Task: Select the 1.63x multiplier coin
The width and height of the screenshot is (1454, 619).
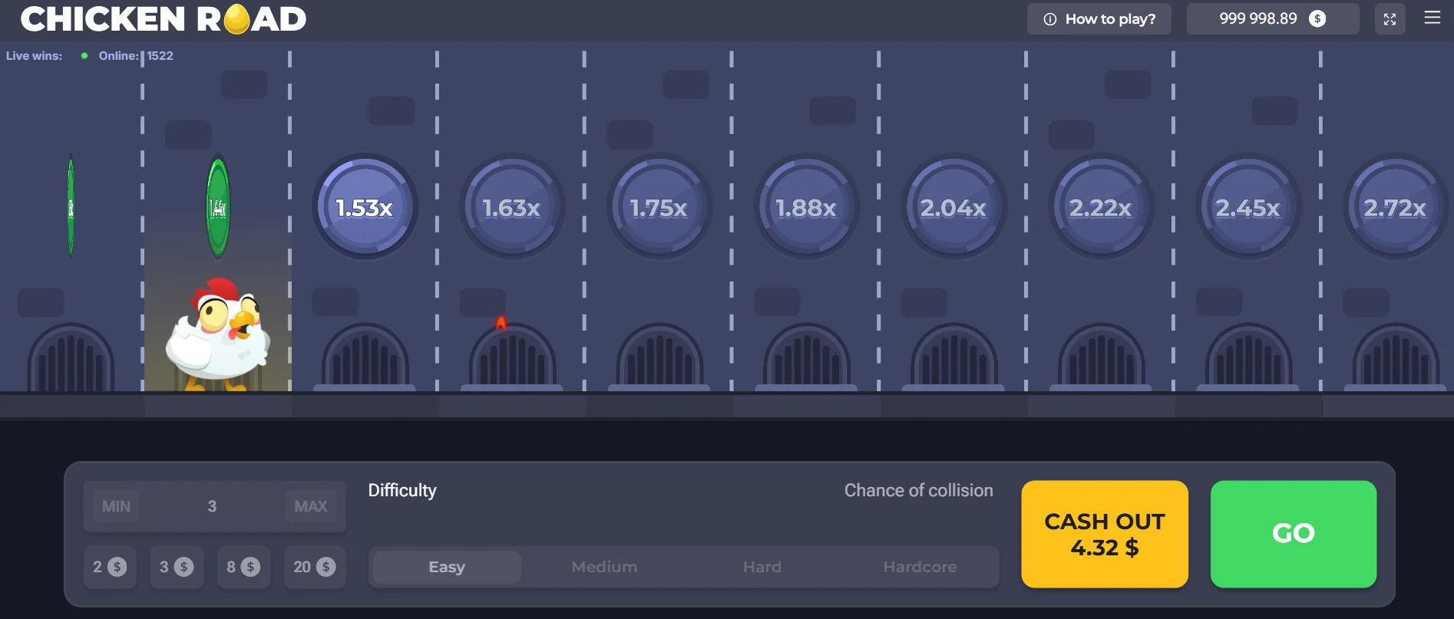Action: [512, 207]
